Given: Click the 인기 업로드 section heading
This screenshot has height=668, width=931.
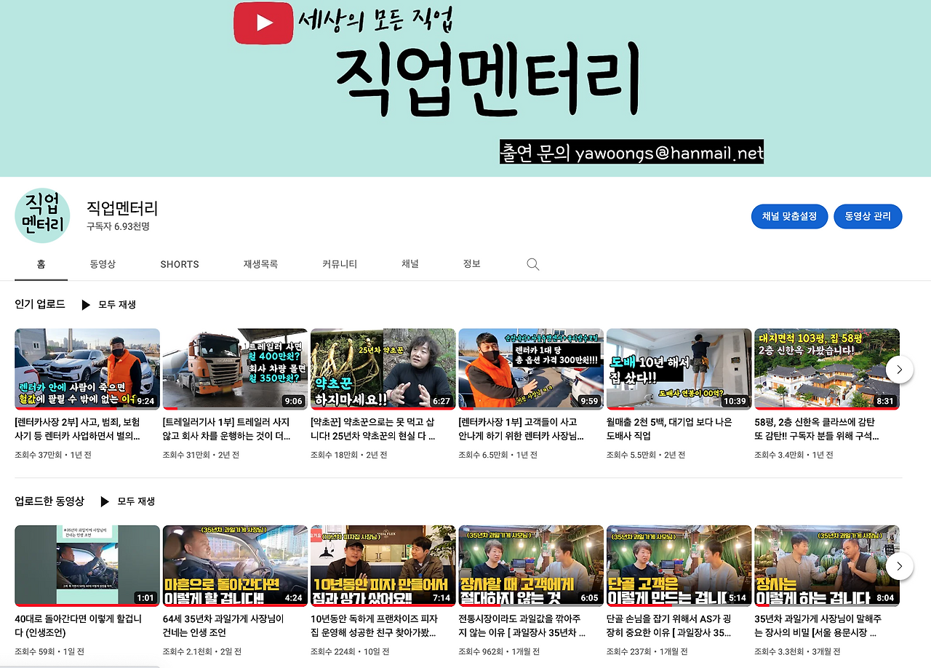Looking at the screenshot, I should coord(40,304).
